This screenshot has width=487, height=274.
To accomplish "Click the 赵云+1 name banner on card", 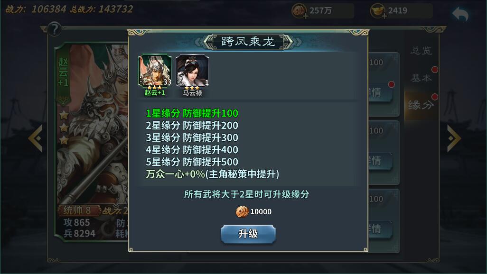I will [x=63, y=72].
